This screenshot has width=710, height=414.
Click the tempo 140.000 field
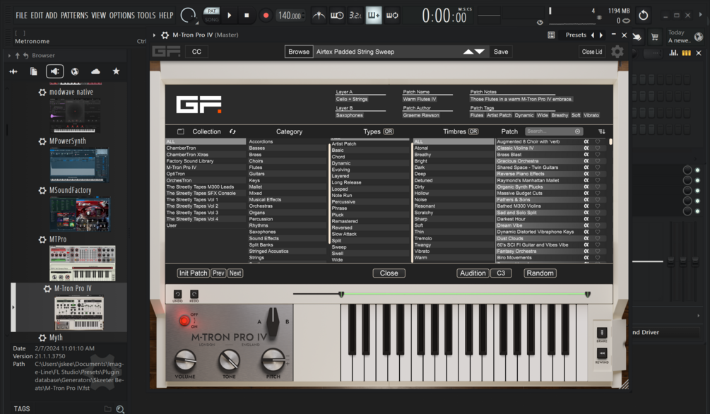point(290,16)
